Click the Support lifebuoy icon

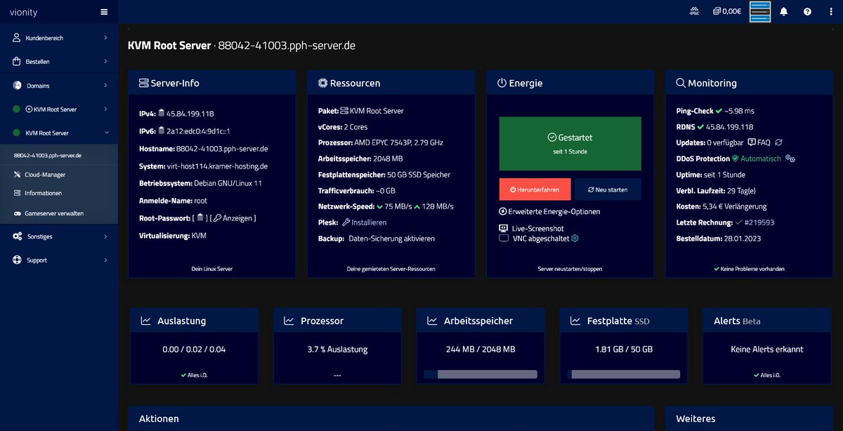17,260
